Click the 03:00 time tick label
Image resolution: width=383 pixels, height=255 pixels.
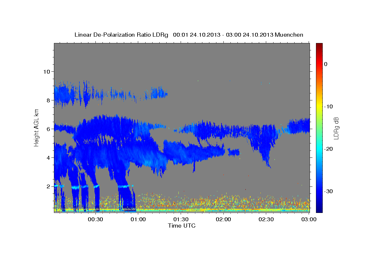(309, 219)
